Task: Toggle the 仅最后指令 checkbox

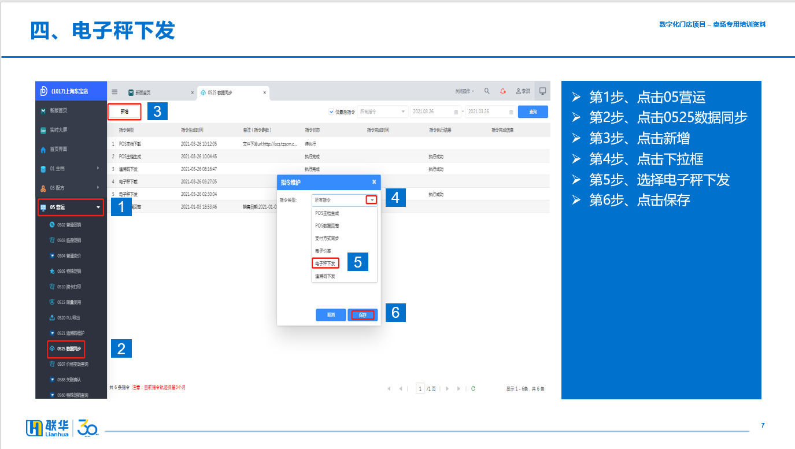Action: 331,112
